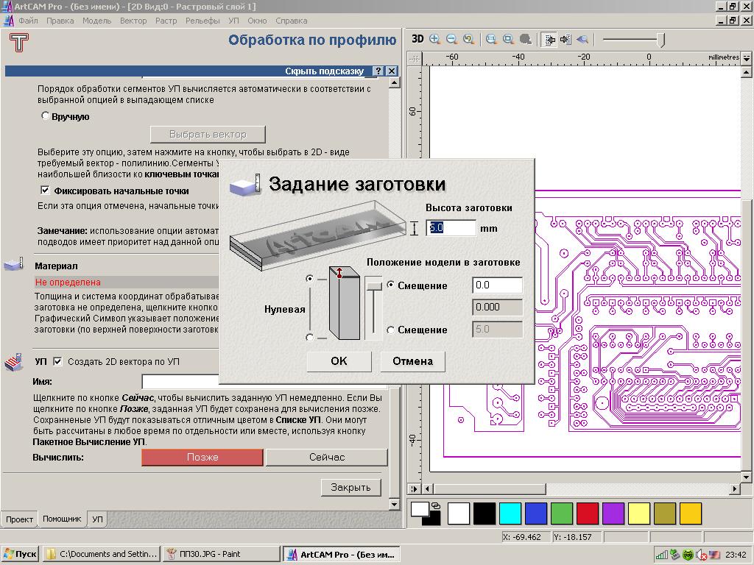This screenshot has width=754, height=565.
Task: Switch to the УП tab at bottom
Action: (x=97, y=519)
